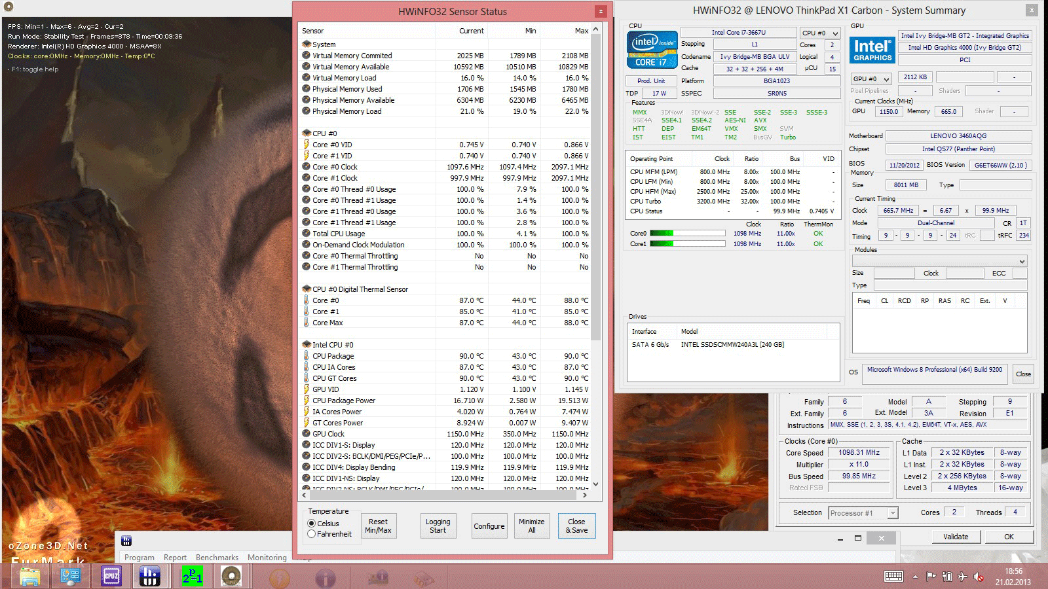Select the Core #1 Thermal Throttling row
The image size is (1048, 589).
point(445,267)
